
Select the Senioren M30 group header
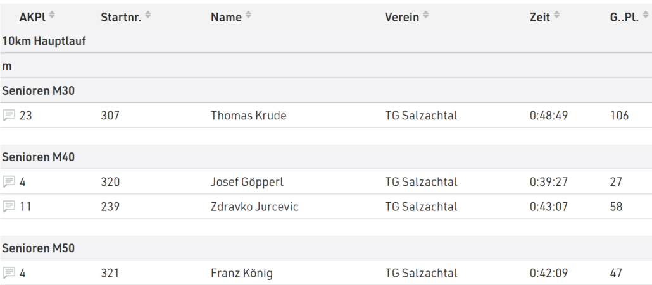[x=326, y=90]
